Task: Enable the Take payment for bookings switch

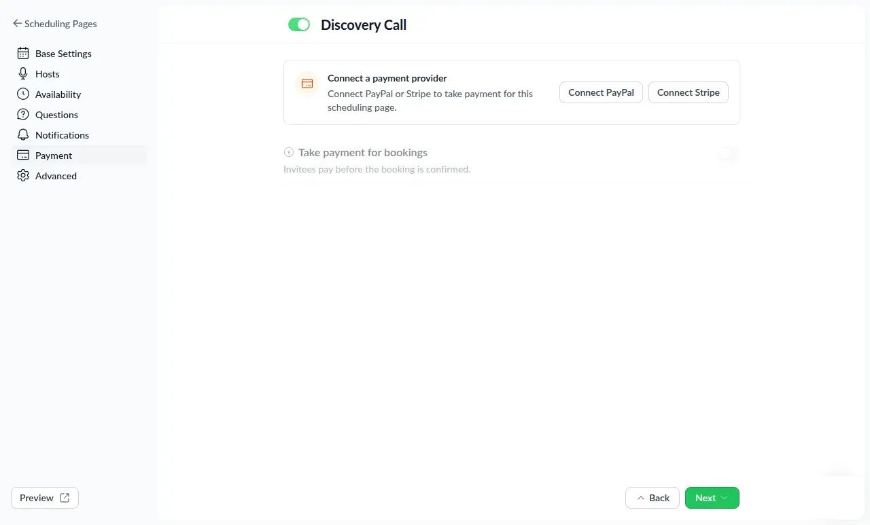Action: (729, 153)
